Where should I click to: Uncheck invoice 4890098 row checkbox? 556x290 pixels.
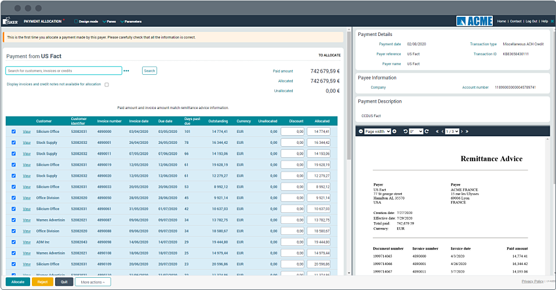(x=13, y=242)
